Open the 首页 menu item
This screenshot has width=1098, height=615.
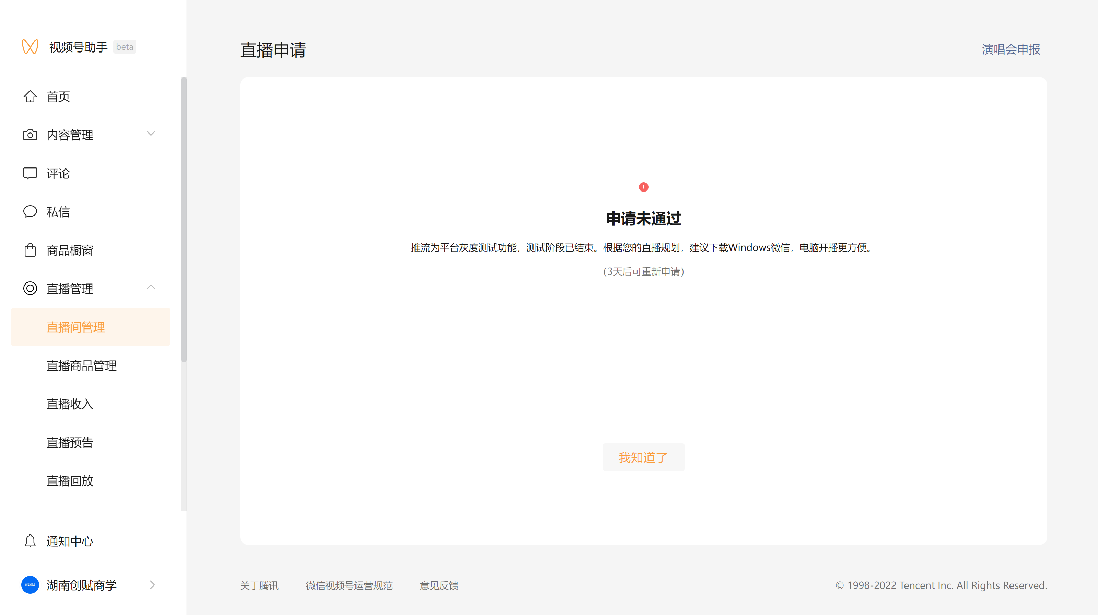[x=90, y=96]
